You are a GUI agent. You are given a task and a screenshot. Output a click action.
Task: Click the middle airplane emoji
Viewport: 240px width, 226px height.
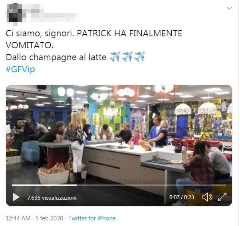127,57
